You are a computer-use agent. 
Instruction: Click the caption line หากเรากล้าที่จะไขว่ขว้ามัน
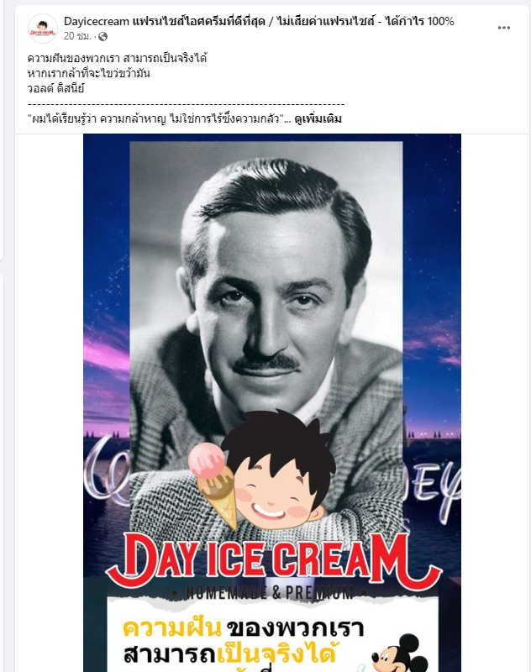click(89, 73)
